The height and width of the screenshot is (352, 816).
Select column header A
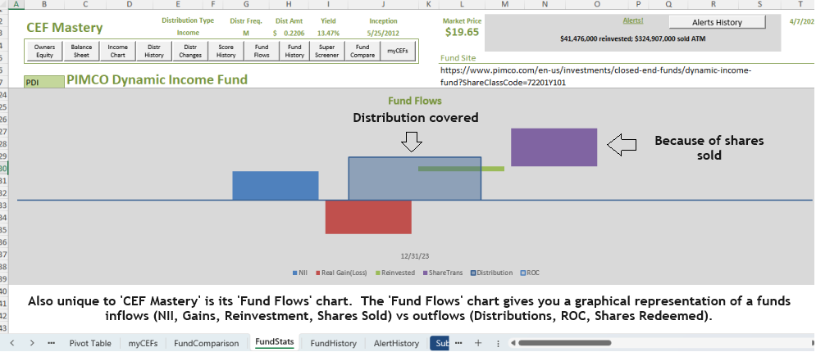(x=16, y=4)
